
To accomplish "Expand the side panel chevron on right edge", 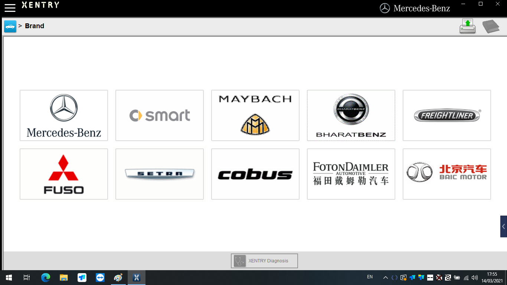I will (x=504, y=226).
